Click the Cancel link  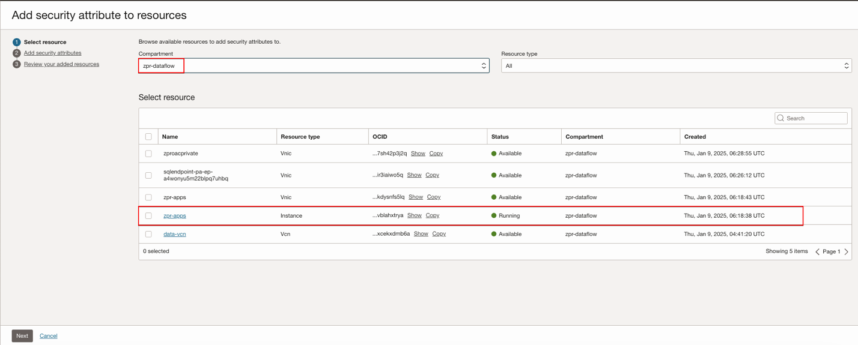coord(48,336)
